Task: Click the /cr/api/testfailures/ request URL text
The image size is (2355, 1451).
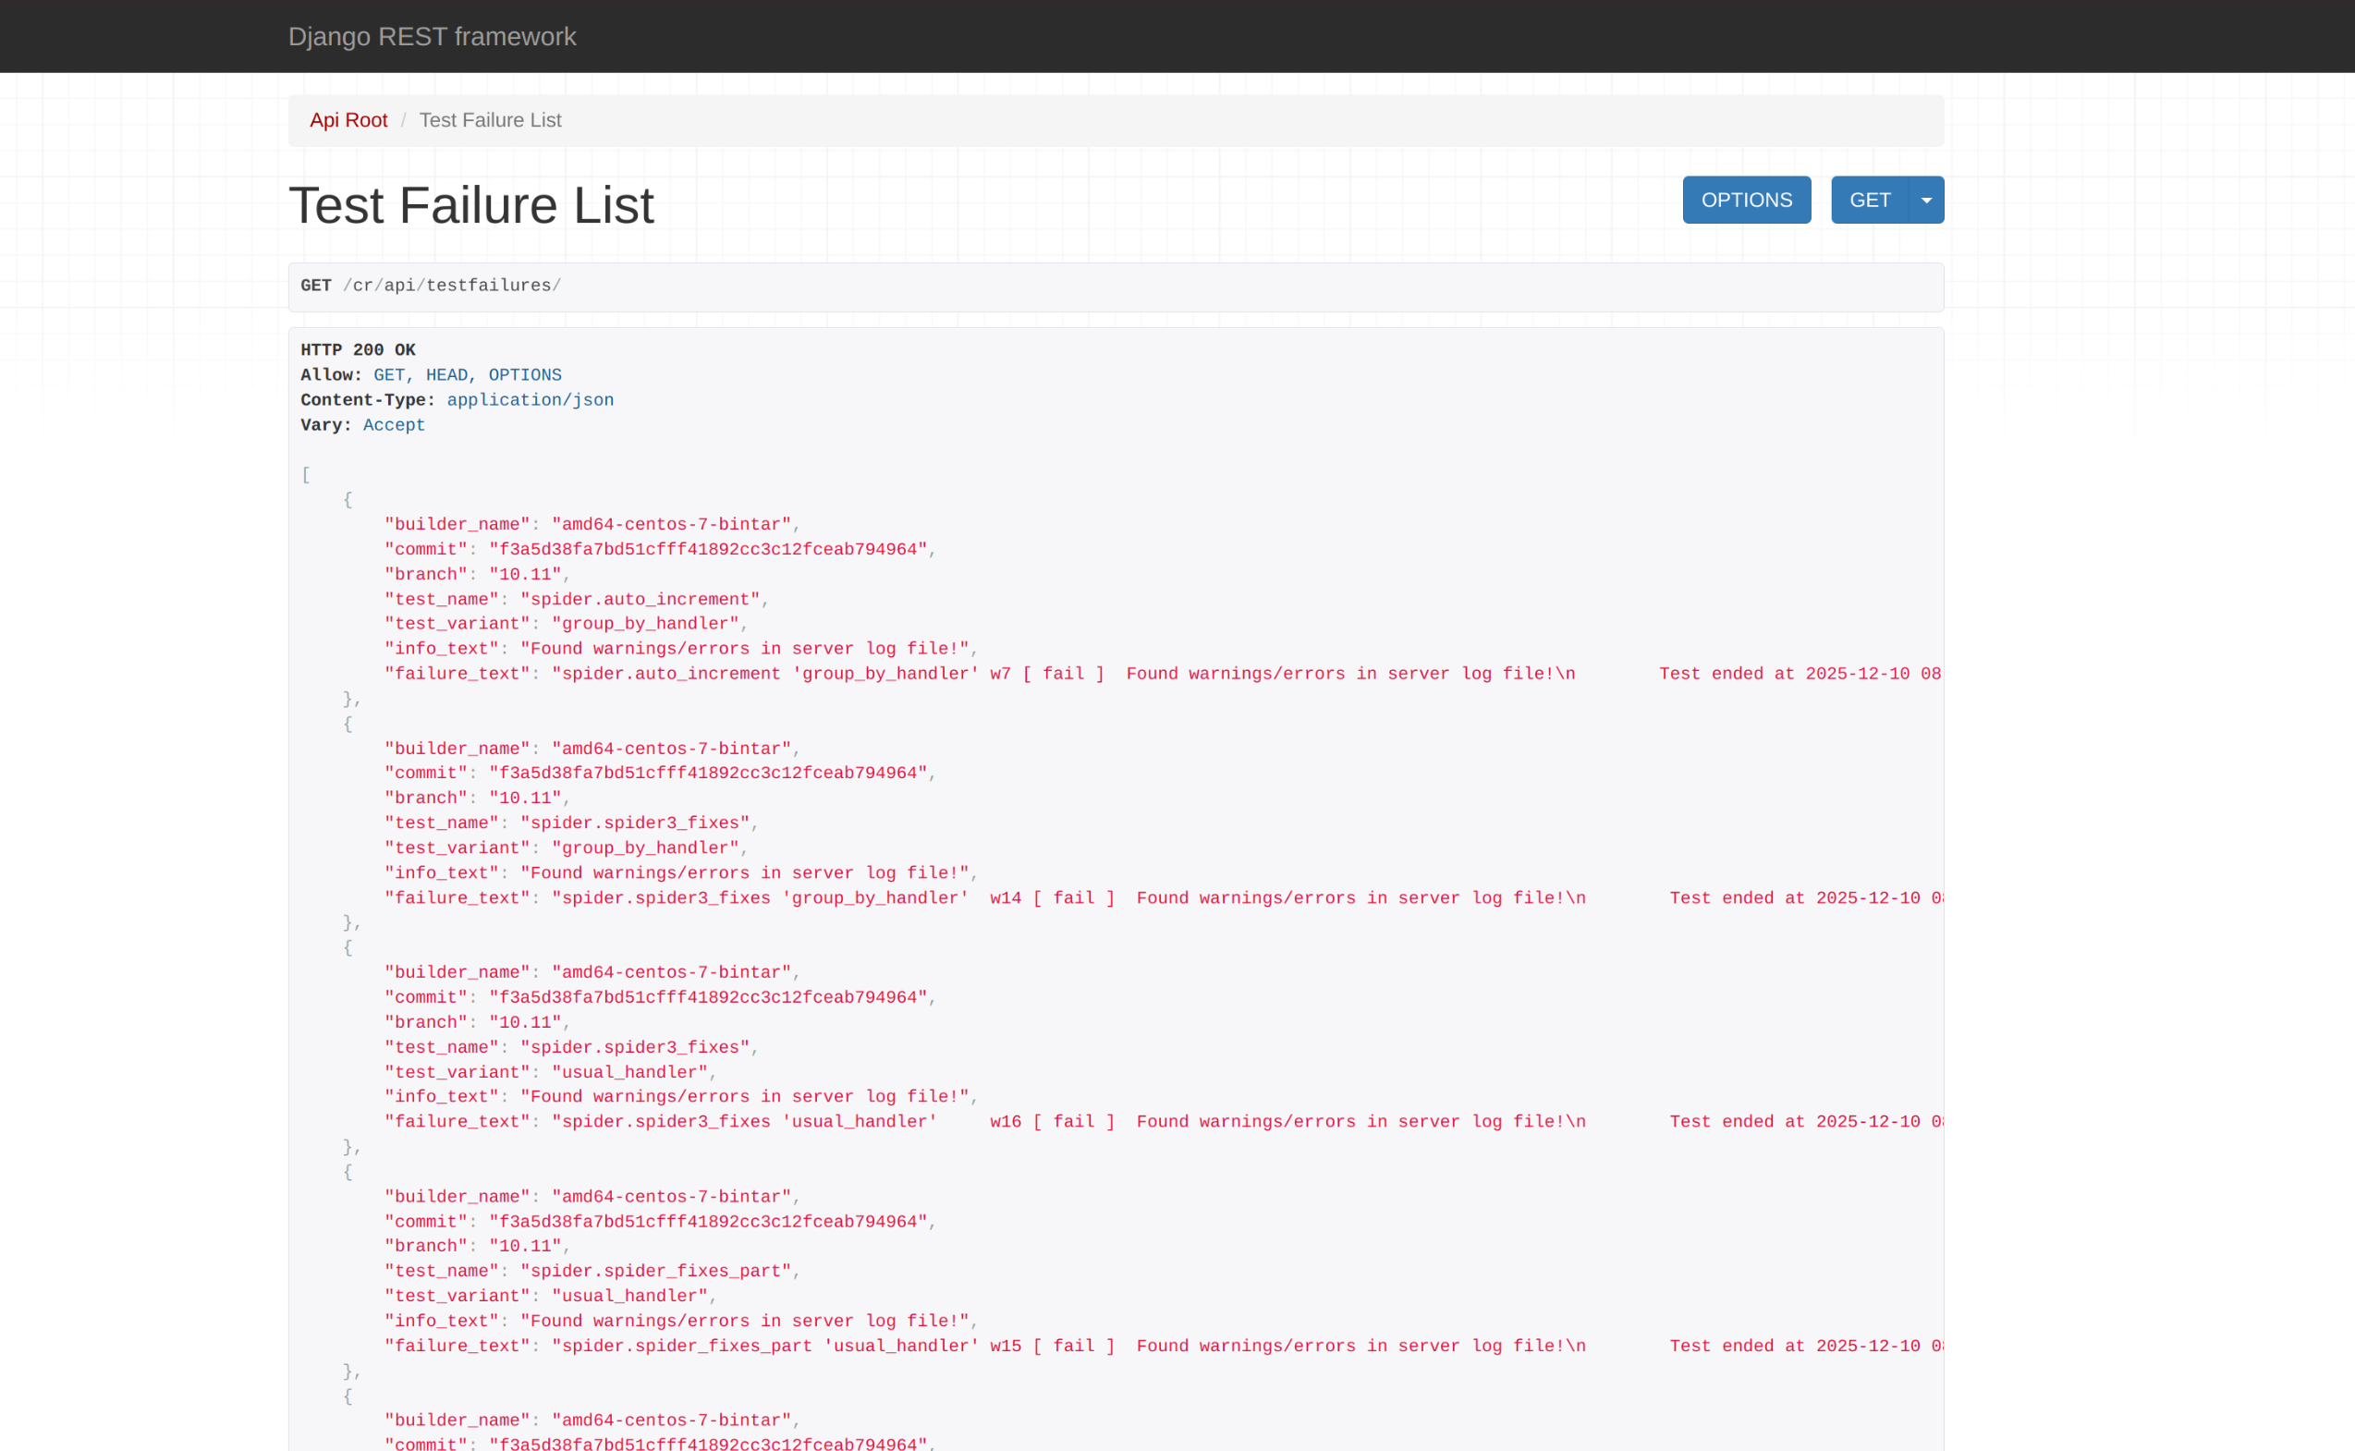Action: click(452, 286)
